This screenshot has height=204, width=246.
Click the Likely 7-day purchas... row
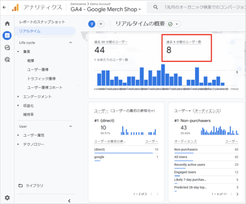(x=206, y=180)
